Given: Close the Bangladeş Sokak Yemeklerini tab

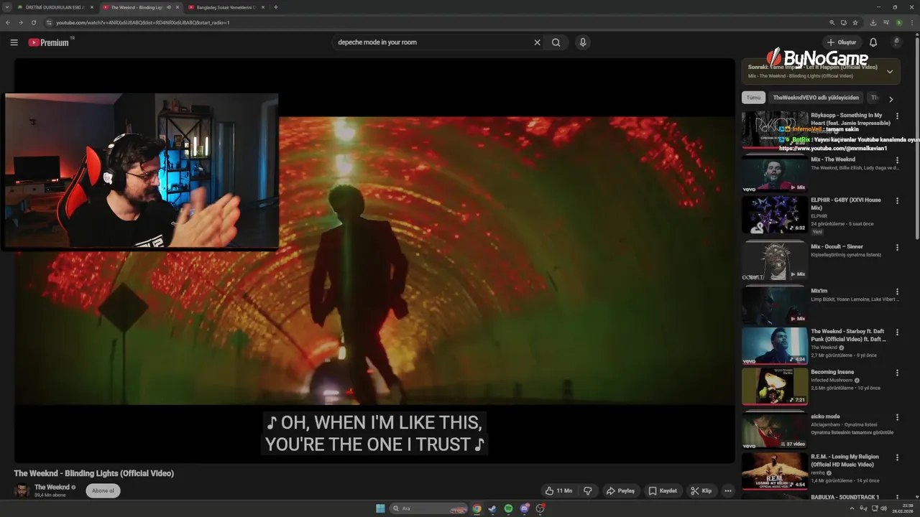Looking at the screenshot, I should pos(263,7).
